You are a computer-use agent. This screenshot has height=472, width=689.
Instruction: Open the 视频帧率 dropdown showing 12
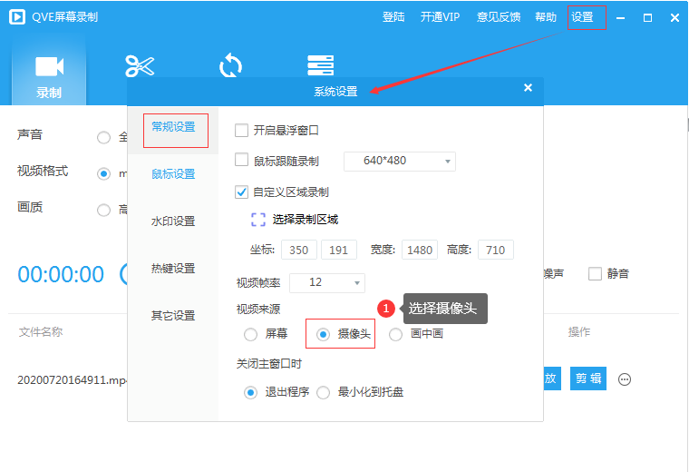pyautogui.click(x=326, y=282)
